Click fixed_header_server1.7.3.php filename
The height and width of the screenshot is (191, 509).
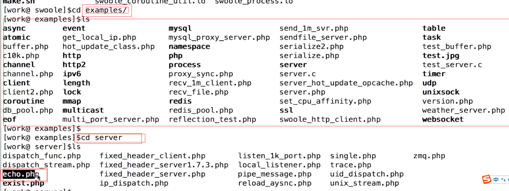click(x=164, y=165)
